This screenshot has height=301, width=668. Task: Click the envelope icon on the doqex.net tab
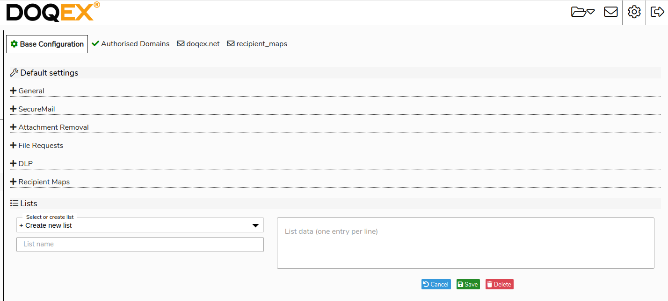click(180, 43)
